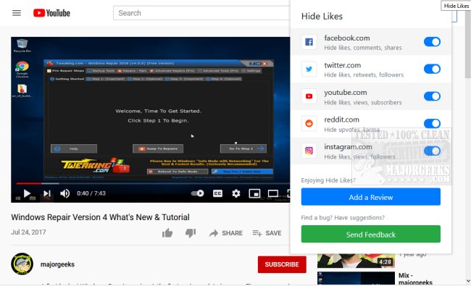Enable theater mode view
This screenshot has height=286, width=471.
pyautogui.click(x=272, y=193)
